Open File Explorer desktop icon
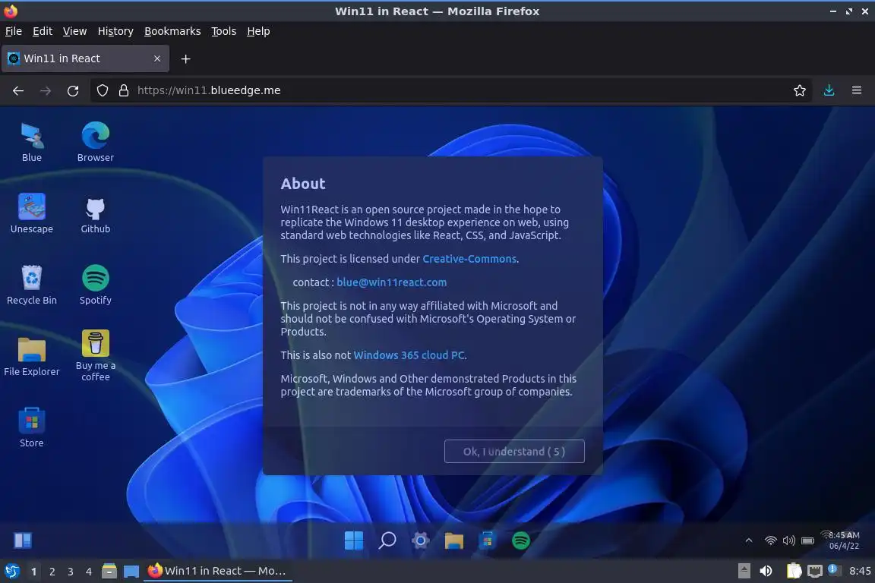 (32, 356)
